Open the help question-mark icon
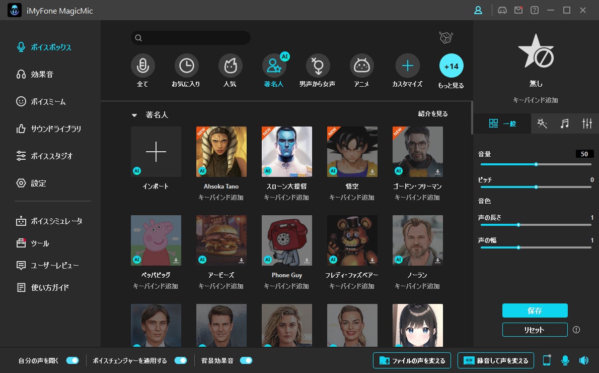 tap(535, 10)
